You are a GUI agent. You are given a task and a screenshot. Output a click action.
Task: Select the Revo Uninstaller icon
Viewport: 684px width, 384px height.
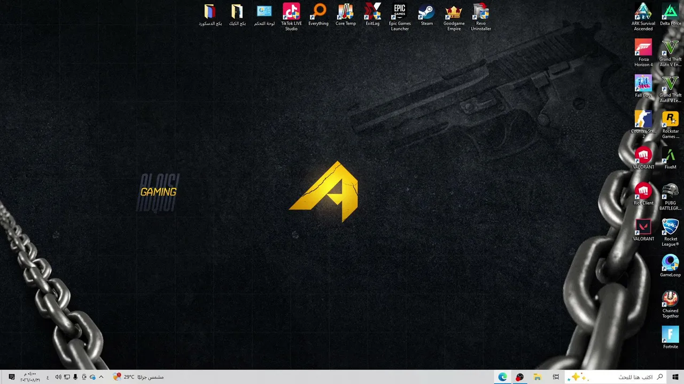(481, 17)
